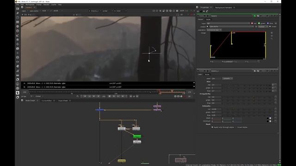Click the size red slider in Grain
Viewport: 296px width, 166px height.
click(247, 85)
